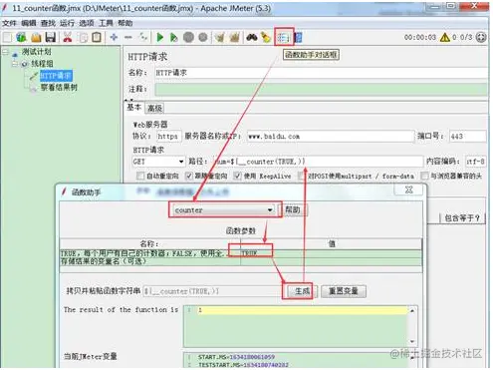
Task: Click the yellow warning triangle log icon
Action: coord(444,37)
